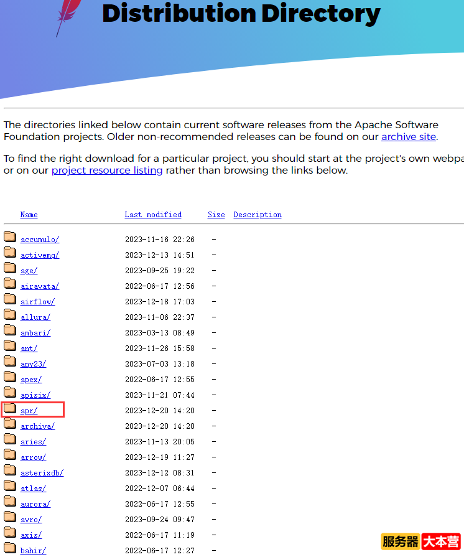Click the date 2023-03-13 08:49

pos(160,333)
